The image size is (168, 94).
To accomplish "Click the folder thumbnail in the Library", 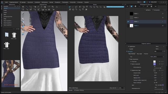I will (7, 35).
